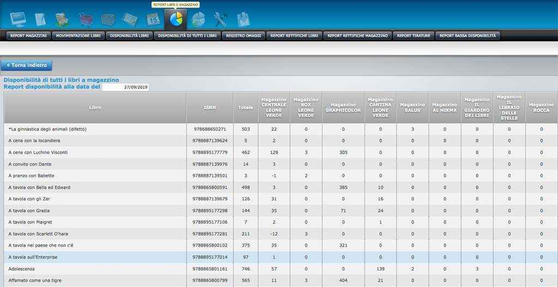Click the ISBN column header
The width and height of the screenshot is (558, 287).
pyautogui.click(x=210, y=107)
